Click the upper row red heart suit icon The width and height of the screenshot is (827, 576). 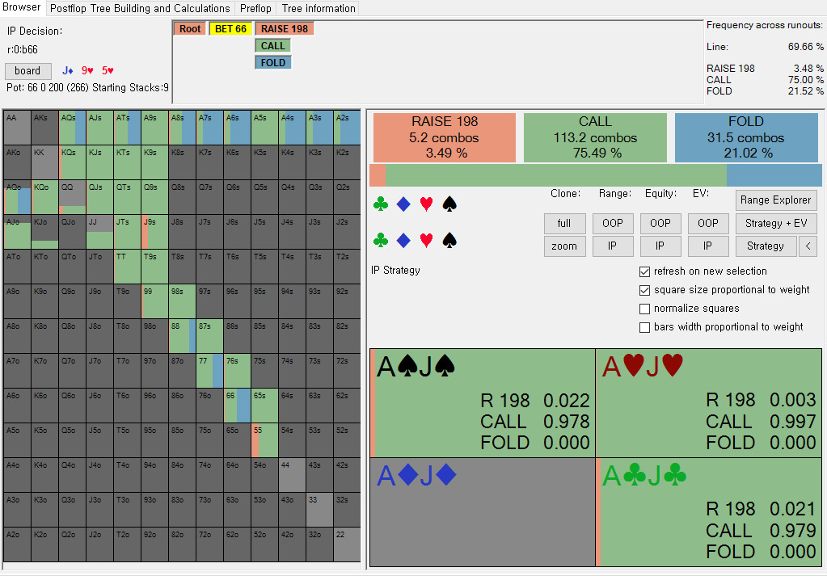427,204
